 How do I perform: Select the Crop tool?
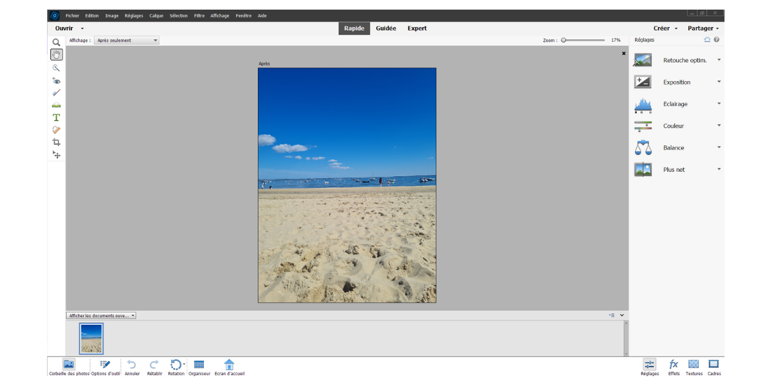click(56, 142)
